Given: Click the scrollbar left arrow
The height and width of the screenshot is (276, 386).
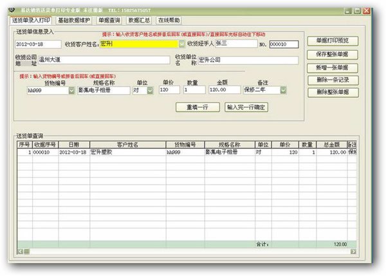Looking at the screenshot, I should coord(21,252).
